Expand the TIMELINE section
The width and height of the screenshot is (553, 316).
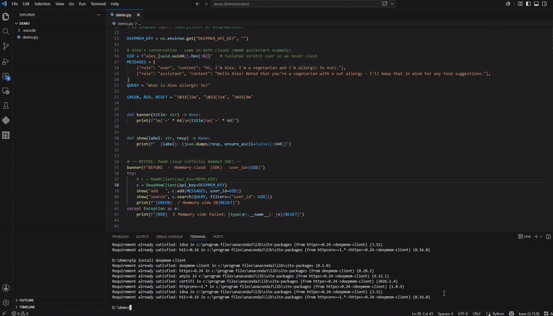coord(27,307)
